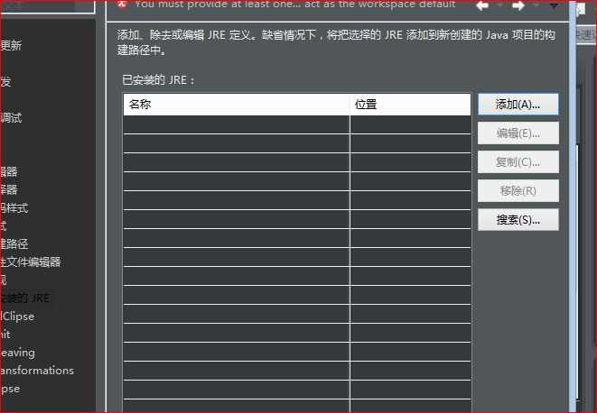
Task: Select the 建路径 tree item
Action: (14, 243)
